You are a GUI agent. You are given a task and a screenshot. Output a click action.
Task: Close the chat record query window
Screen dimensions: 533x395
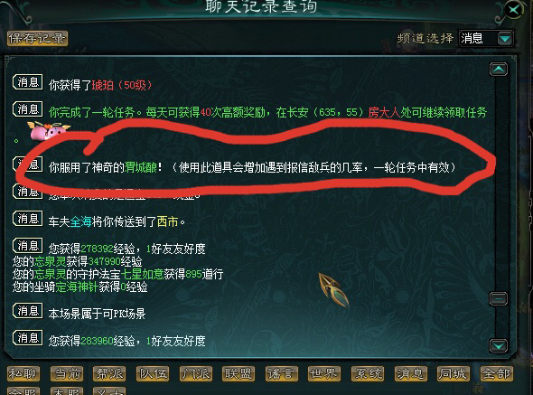point(514,10)
